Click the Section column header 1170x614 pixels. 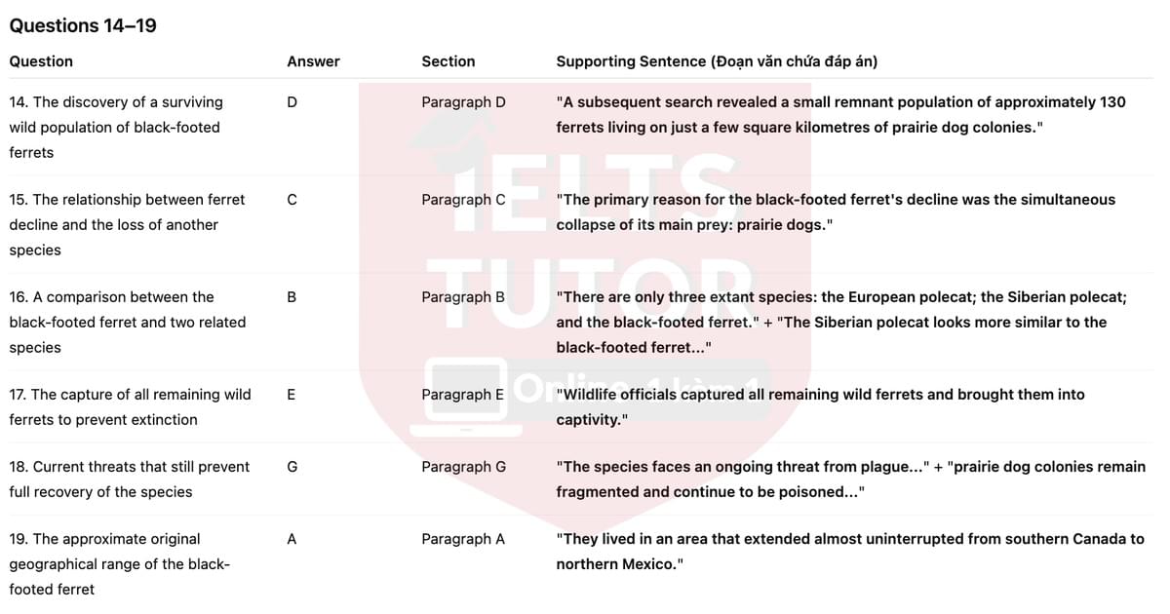pos(448,61)
